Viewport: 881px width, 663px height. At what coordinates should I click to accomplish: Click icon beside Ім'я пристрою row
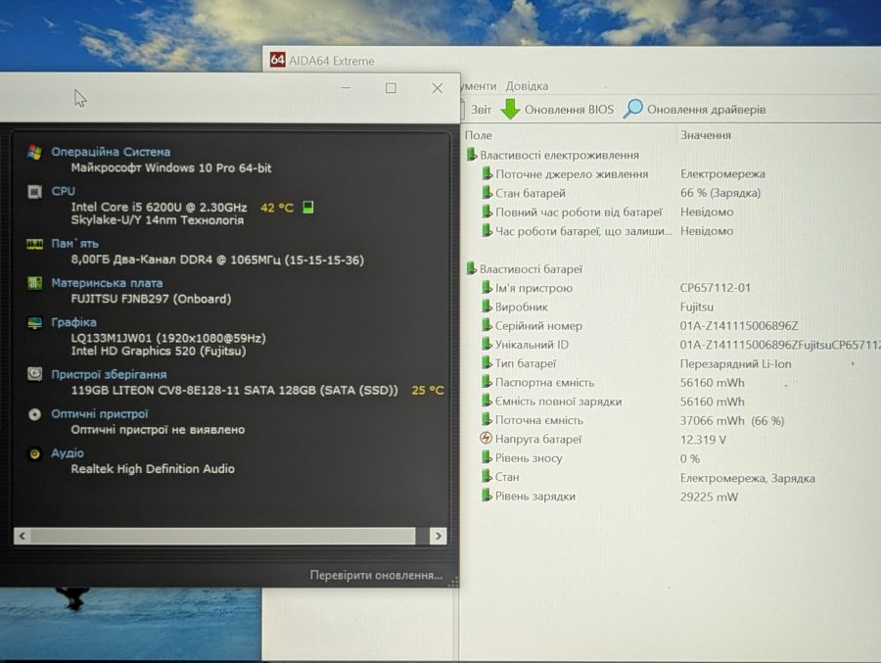tap(487, 287)
